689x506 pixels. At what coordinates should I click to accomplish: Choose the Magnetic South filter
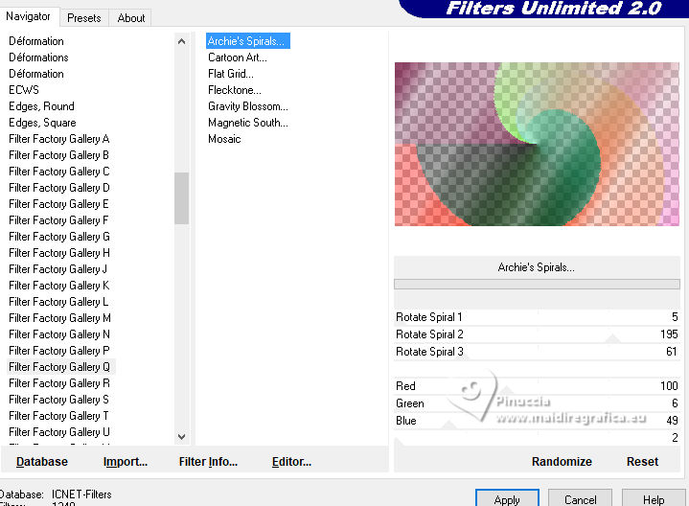coord(248,123)
